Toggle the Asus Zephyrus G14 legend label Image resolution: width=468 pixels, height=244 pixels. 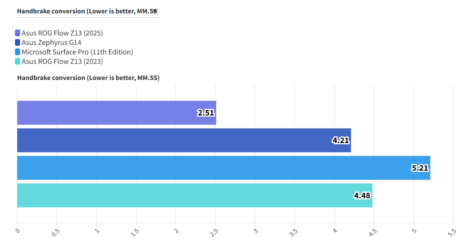tap(51, 43)
